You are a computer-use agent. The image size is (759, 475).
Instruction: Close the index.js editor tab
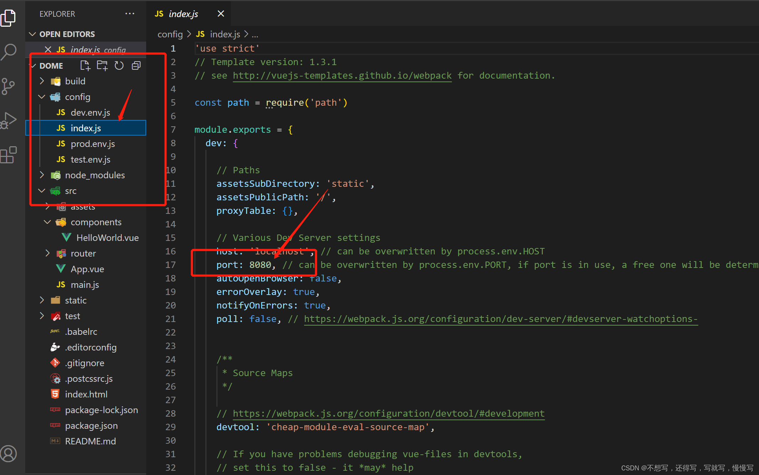[x=221, y=14]
